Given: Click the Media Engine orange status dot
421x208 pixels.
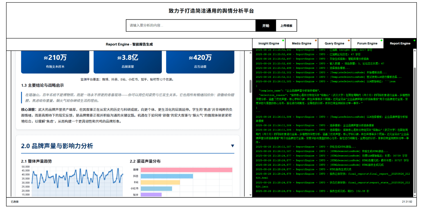Looking at the screenshot, I should (x=316, y=40).
